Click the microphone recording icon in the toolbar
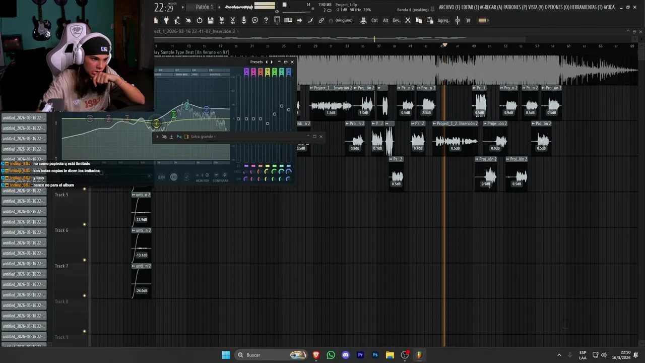Viewport: 645px width, 363px height. tap(244, 20)
